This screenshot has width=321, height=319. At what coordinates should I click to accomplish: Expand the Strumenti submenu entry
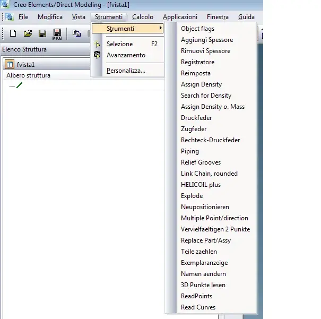point(127,28)
